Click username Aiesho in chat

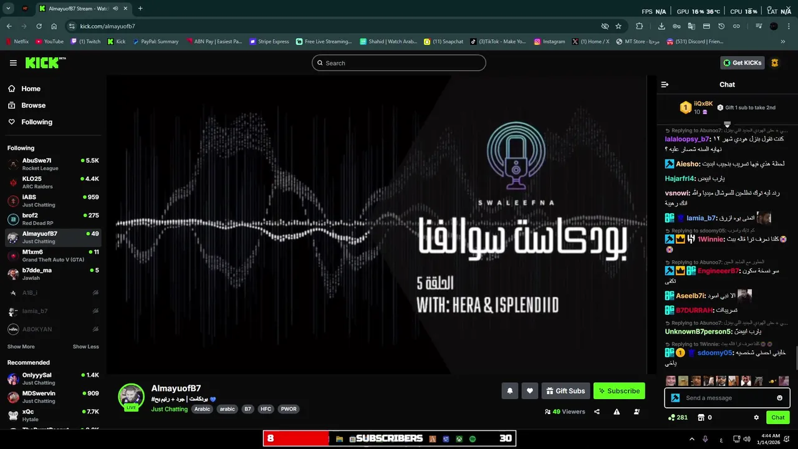coord(687,164)
